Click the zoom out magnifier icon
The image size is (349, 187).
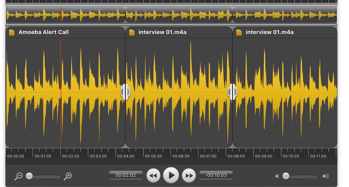(x=18, y=176)
